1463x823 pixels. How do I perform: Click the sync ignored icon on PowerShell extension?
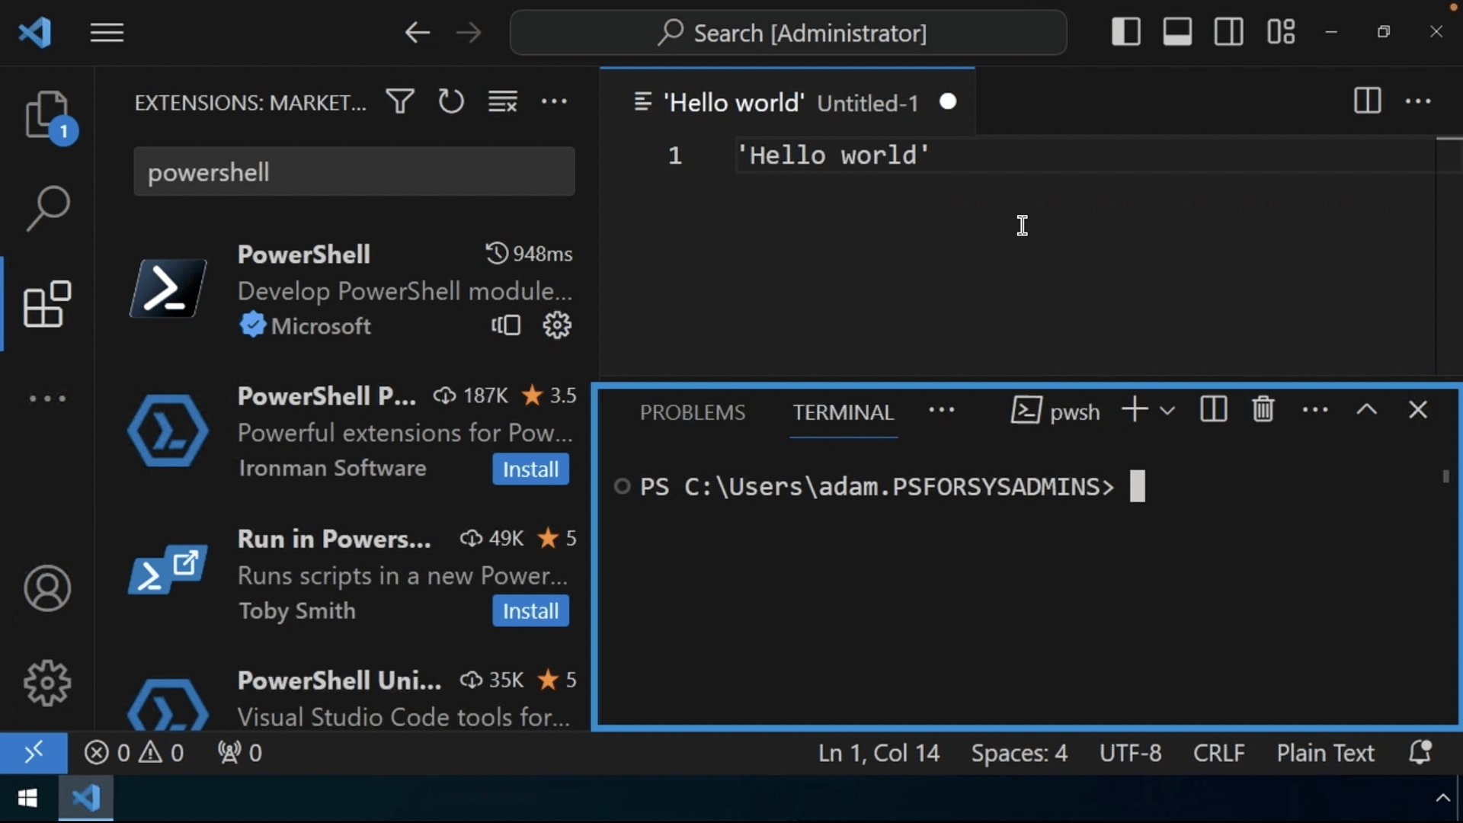506,325
